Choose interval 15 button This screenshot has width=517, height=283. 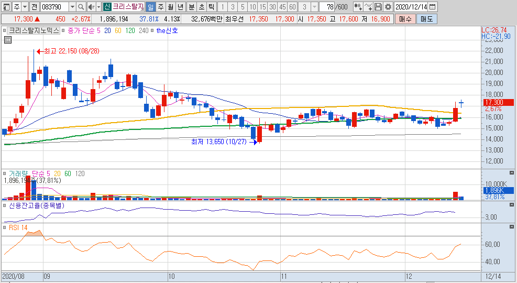[262, 7]
